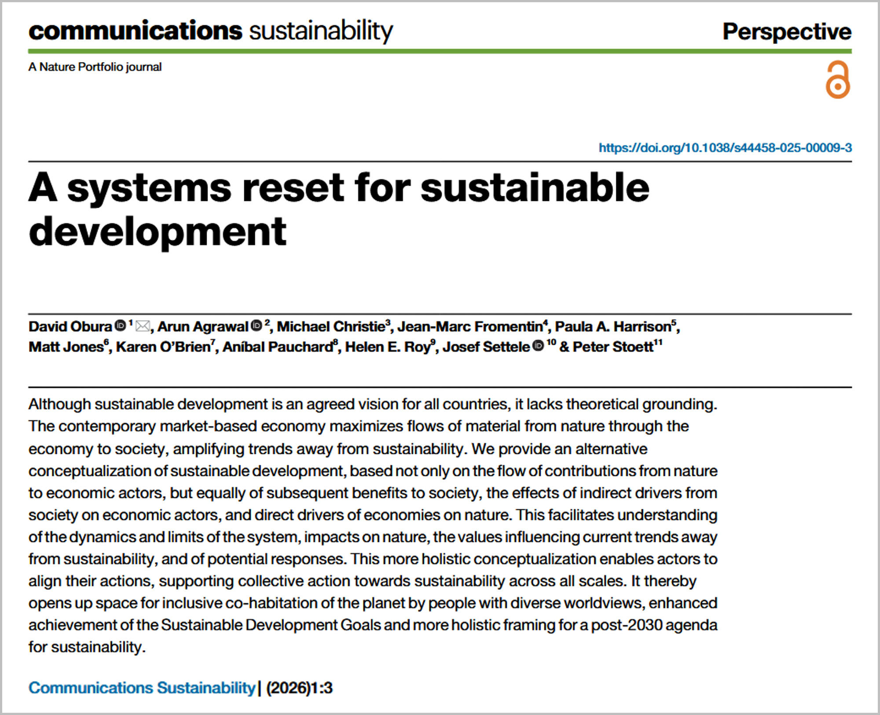Click author name Paula A. Harrison
Screen dimensions: 880x715
612,327
